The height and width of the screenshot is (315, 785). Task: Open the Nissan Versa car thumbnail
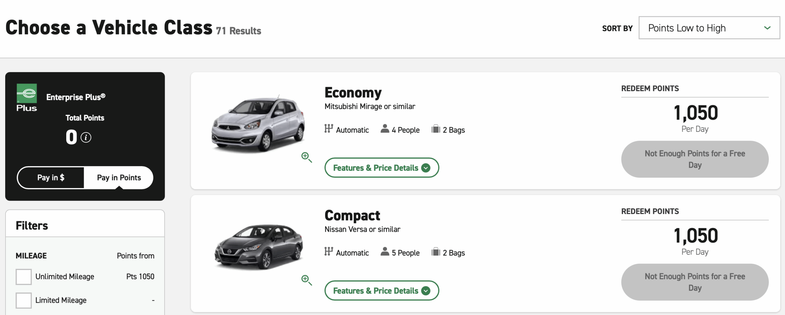click(258, 246)
